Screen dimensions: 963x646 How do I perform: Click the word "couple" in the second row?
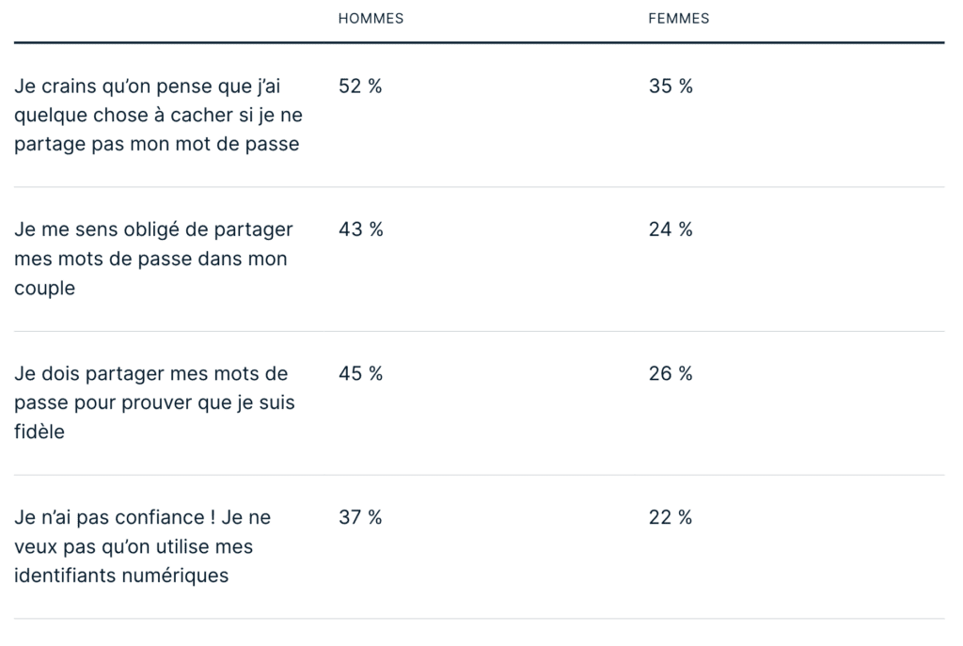click(x=44, y=289)
